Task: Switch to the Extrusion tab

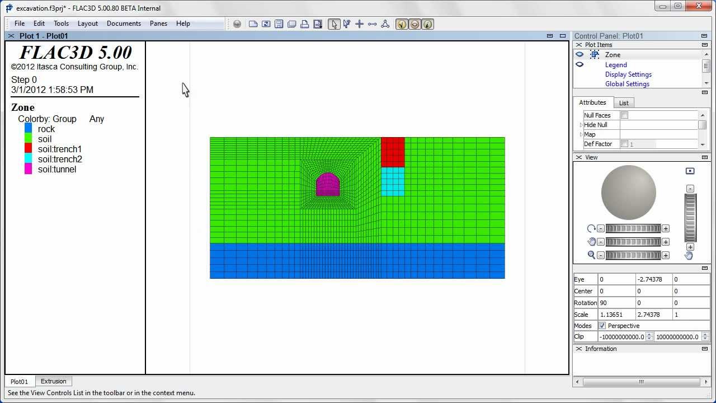Action: point(53,381)
